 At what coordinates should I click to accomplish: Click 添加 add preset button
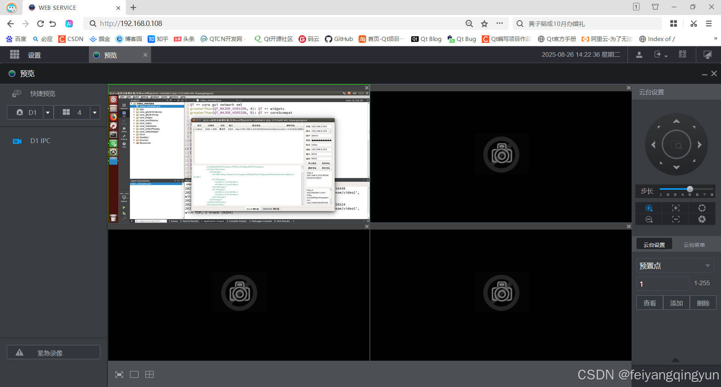click(x=676, y=303)
